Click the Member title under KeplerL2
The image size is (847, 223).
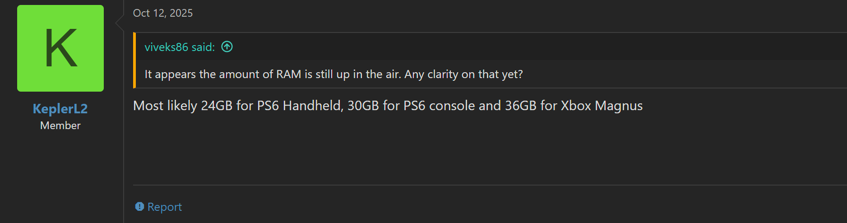60,125
